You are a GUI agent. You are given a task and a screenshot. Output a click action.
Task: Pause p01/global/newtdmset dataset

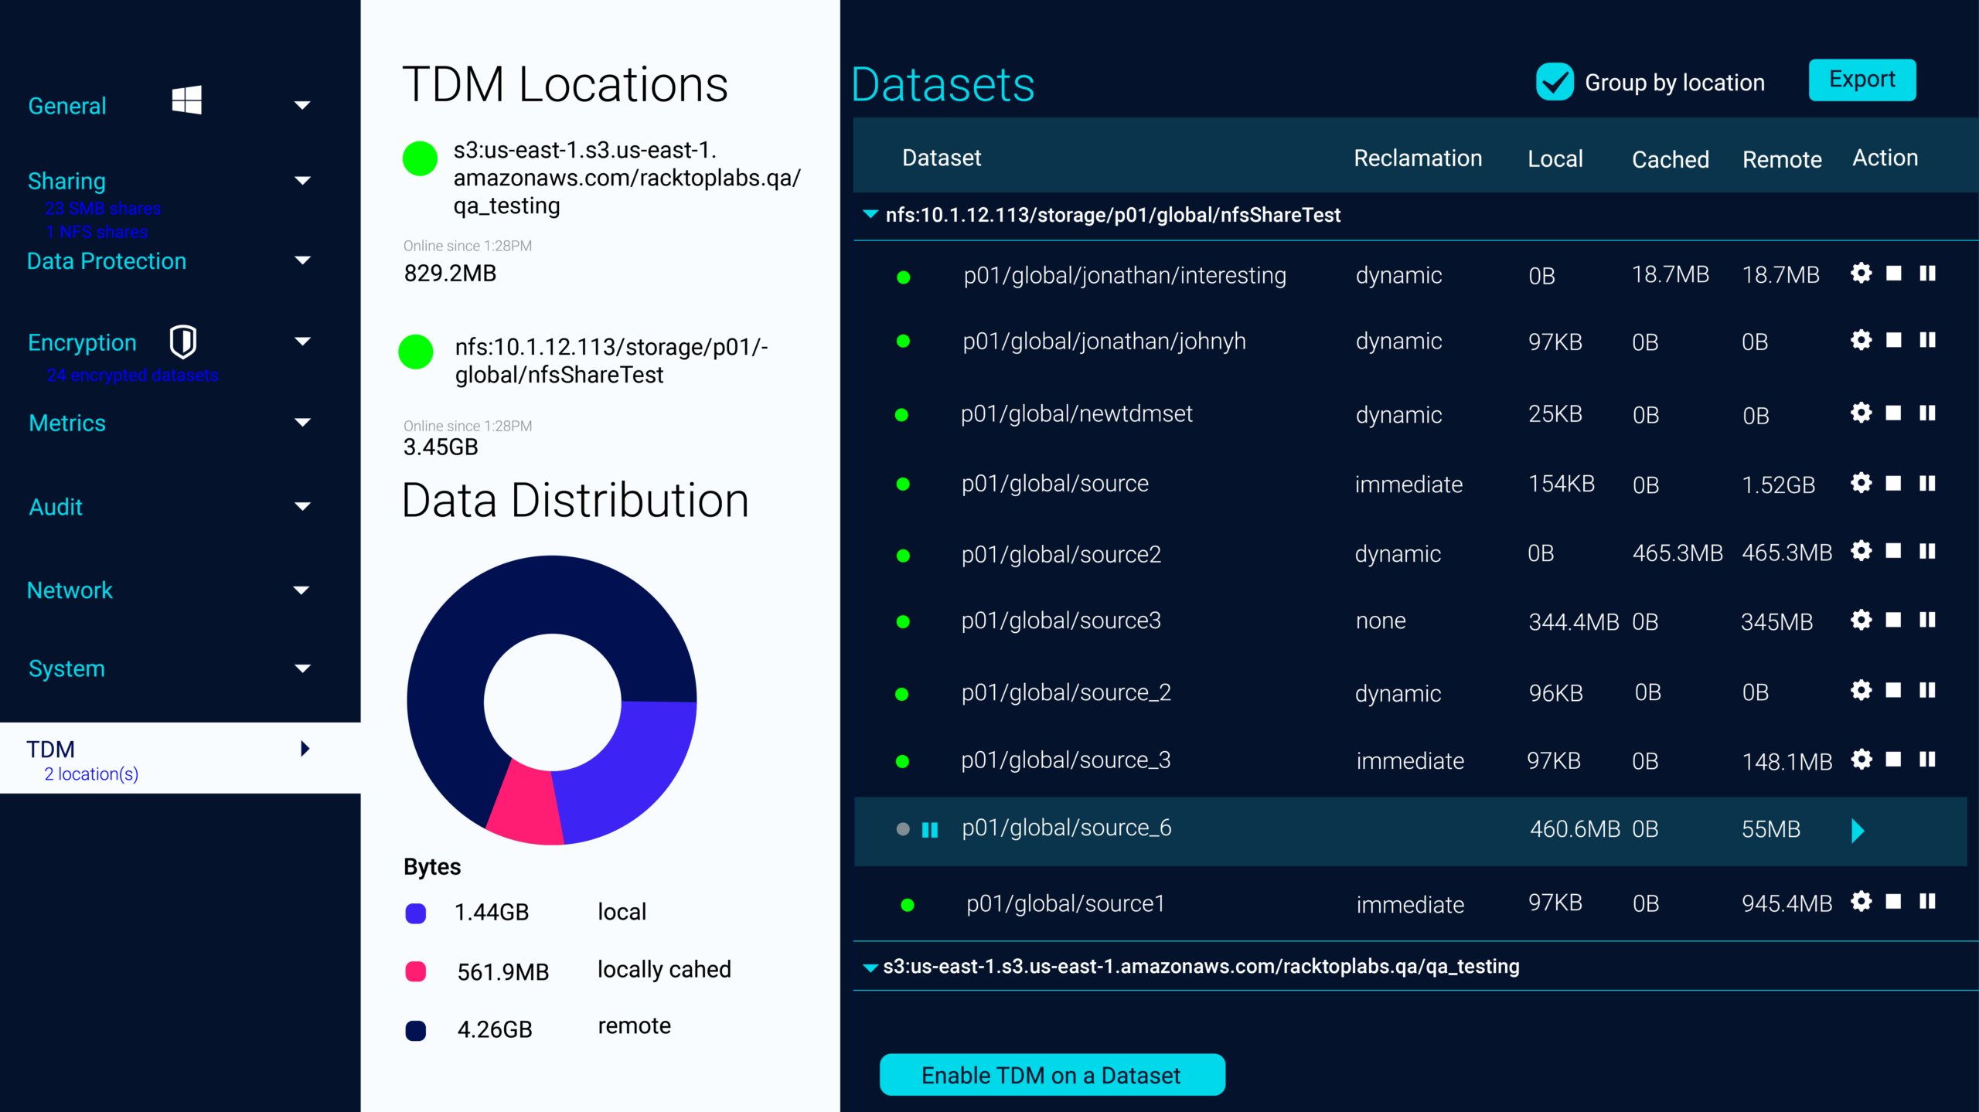pos(1927,413)
